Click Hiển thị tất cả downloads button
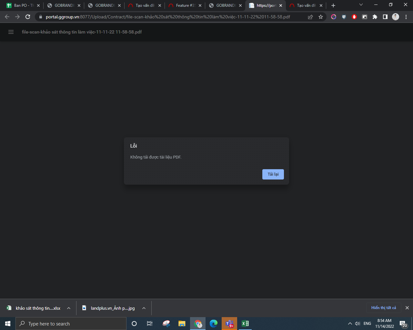 (383, 308)
